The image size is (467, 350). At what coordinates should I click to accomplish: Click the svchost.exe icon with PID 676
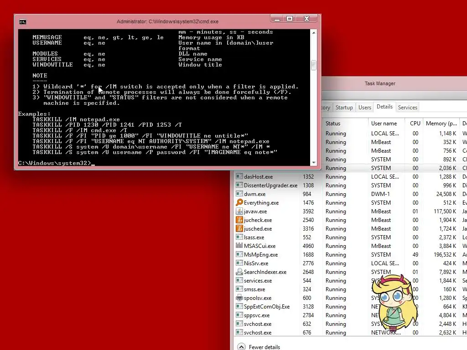(239, 332)
